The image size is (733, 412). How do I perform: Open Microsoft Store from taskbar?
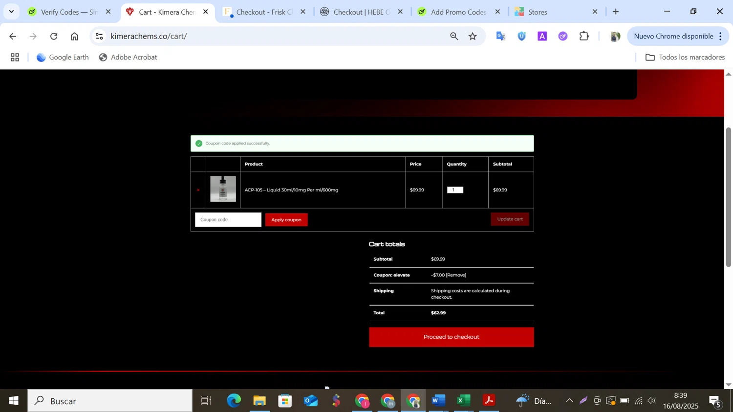[x=285, y=401]
